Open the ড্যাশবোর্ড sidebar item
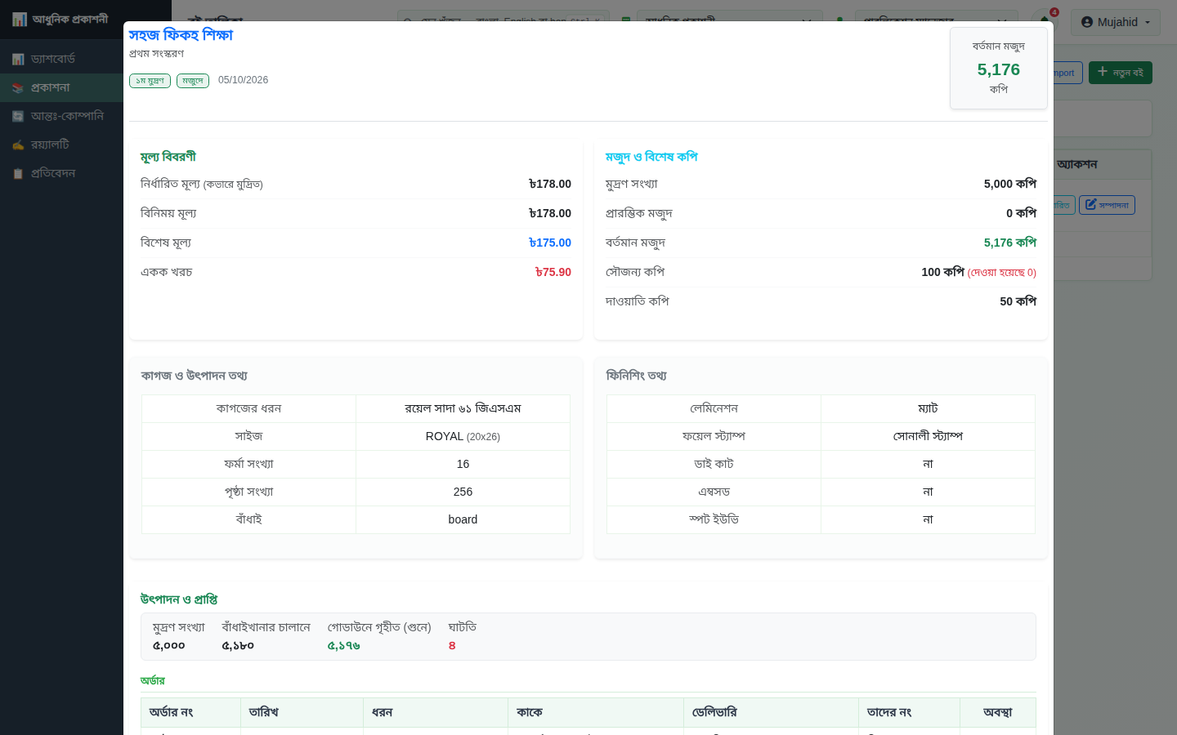The width and height of the screenshot is (1177, 735). [61, 59]
